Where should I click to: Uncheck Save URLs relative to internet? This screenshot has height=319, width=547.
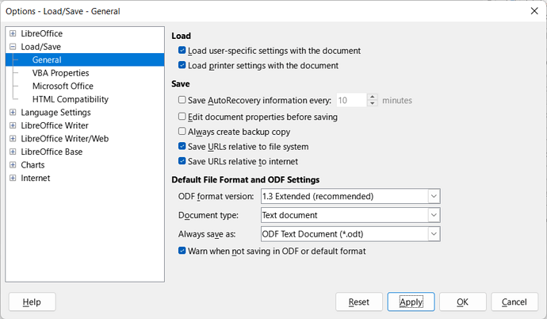[x=182, y=161]
